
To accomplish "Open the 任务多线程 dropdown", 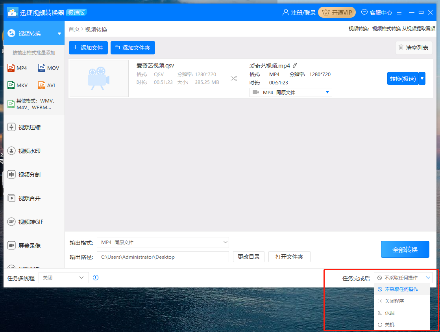I will 64,278.
